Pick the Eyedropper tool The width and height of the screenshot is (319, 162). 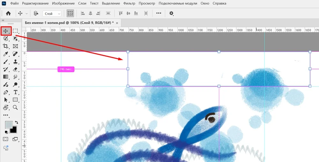[x=6, y=54]
